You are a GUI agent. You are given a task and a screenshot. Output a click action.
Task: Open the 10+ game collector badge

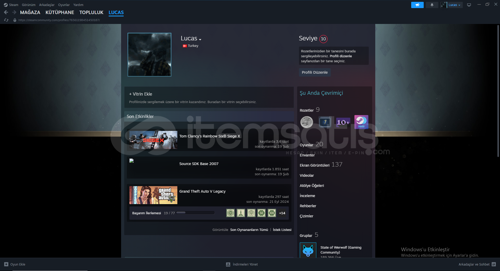[343, 122]
